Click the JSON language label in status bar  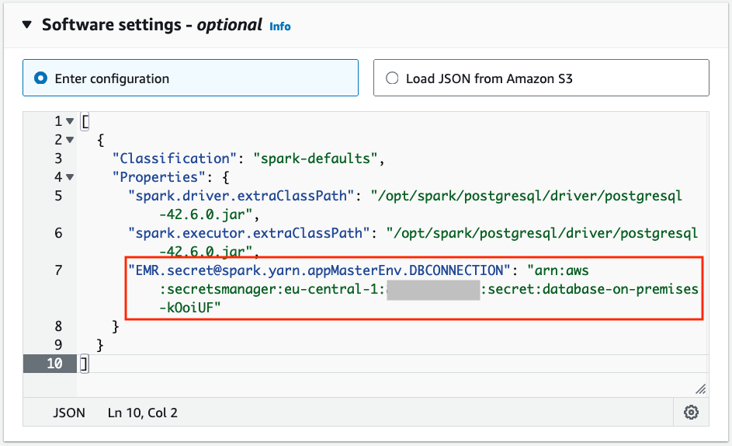coord(69,413)
